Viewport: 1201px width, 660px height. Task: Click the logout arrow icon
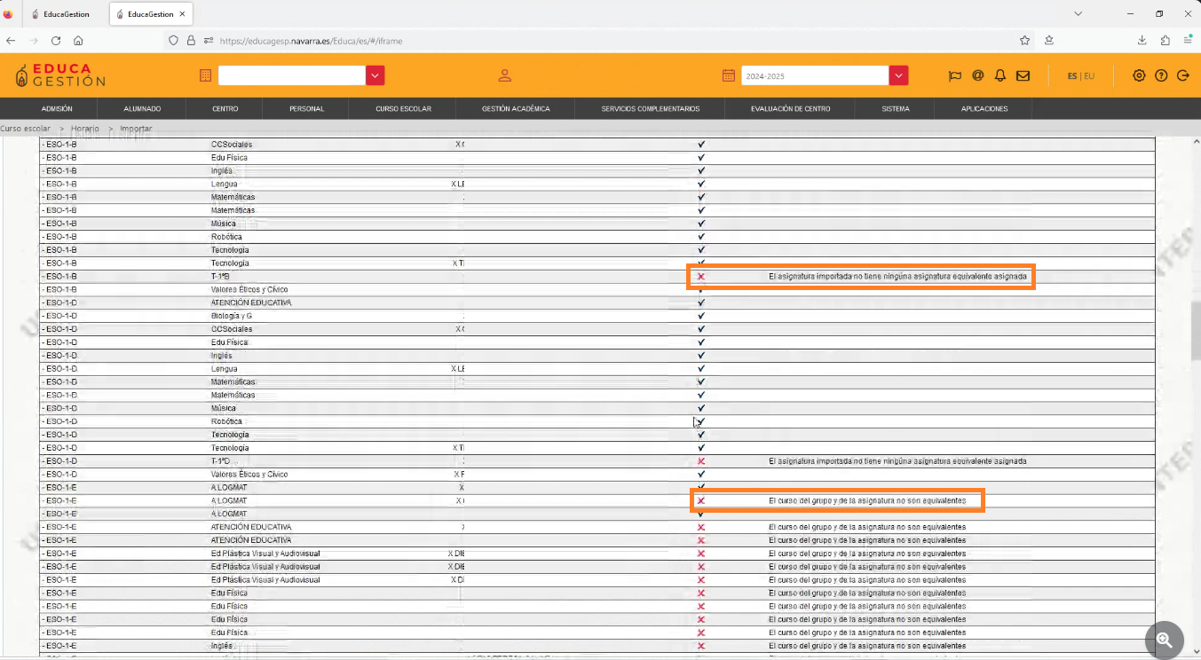(1182, 76)
